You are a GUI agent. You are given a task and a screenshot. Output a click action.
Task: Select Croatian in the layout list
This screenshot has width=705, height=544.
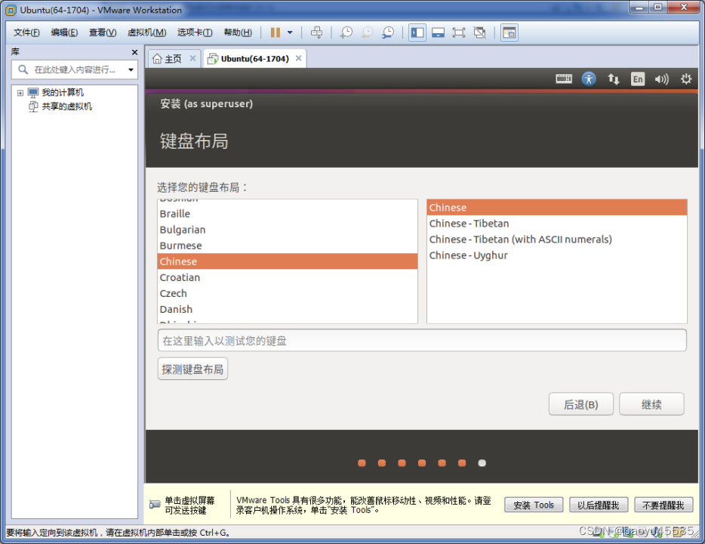[x=288, y=277]
